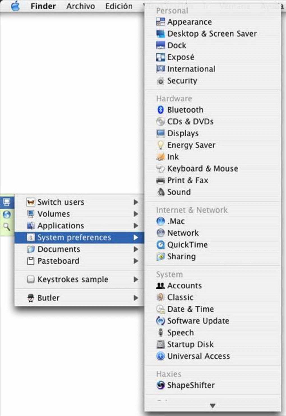286x416 pixels.
Task: Click the globe icon on left strip
Action: click(6, 215)
